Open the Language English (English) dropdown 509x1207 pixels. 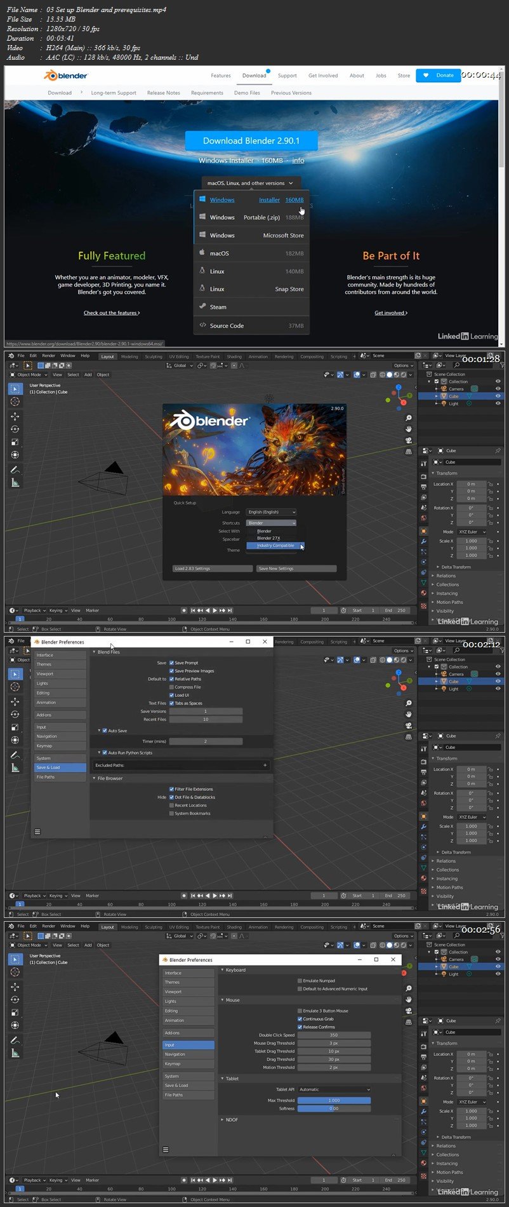[271, 512]
